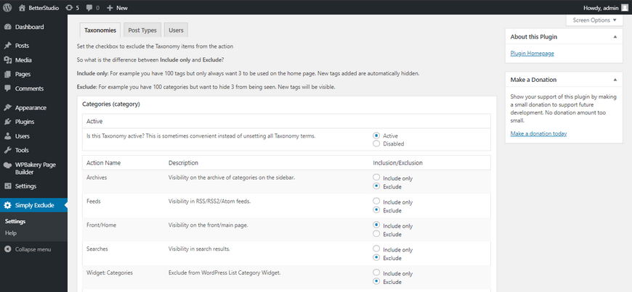The height and width of the screenshot is (292, 632).
Task: Click the Howdy, admin account text
Action: (601, 8)
